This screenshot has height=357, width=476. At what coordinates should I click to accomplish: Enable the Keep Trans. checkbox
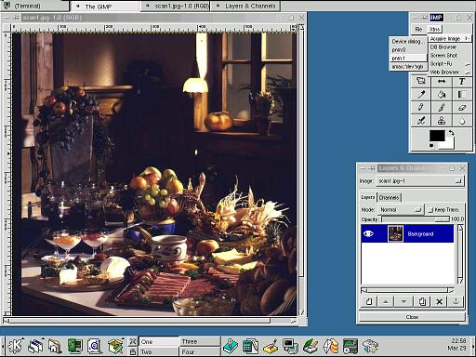coord(430,210)
